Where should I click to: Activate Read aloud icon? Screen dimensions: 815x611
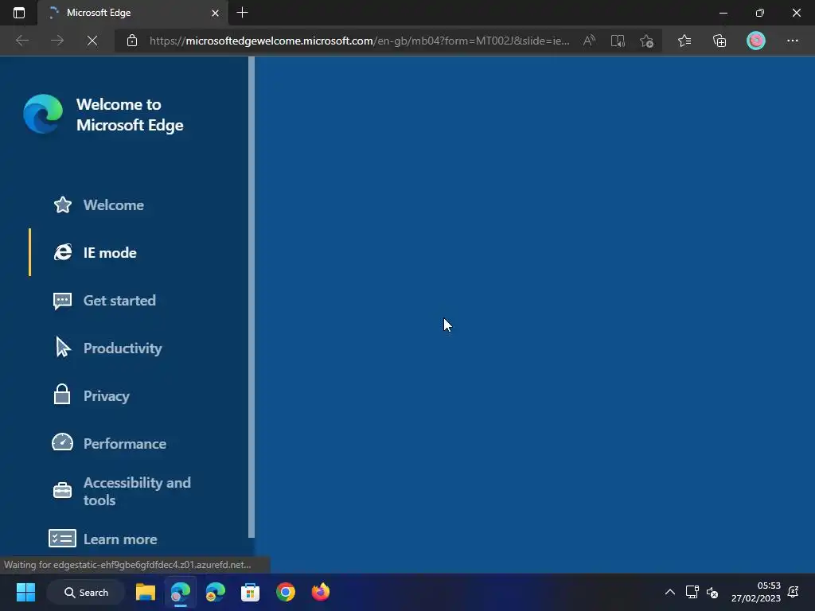[589, 41]
